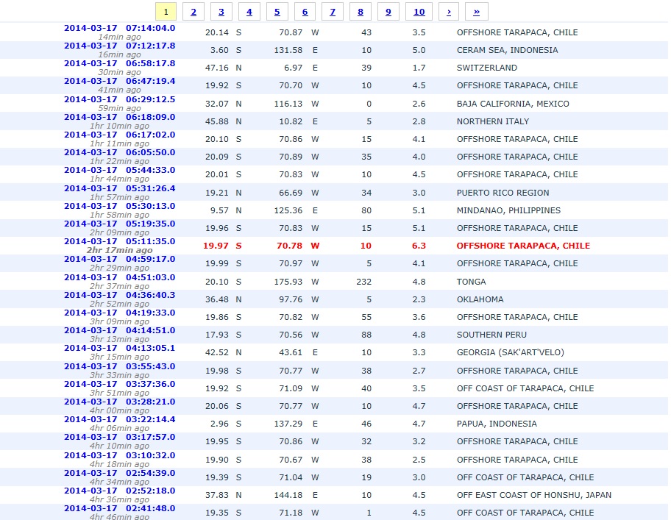Click the latitude 47.16 value
This screenshot has height=520, width=671.
tap(216, 68)
